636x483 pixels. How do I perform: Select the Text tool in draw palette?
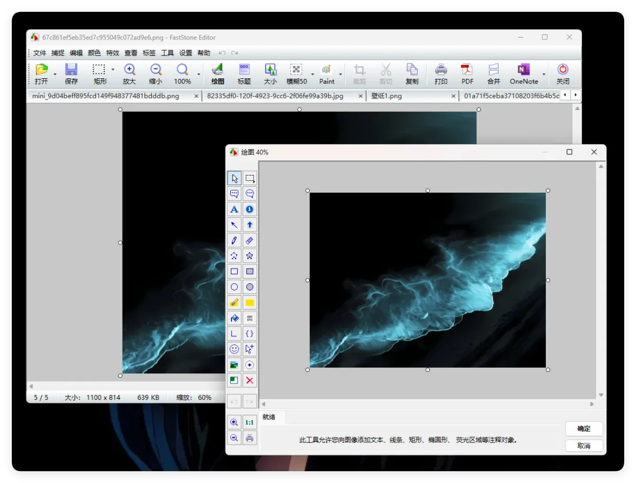(234, 209)
